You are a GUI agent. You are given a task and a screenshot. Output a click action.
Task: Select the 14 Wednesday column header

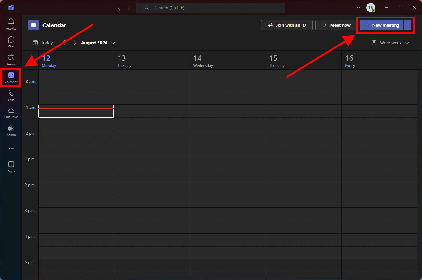click(x=228, y=60)
